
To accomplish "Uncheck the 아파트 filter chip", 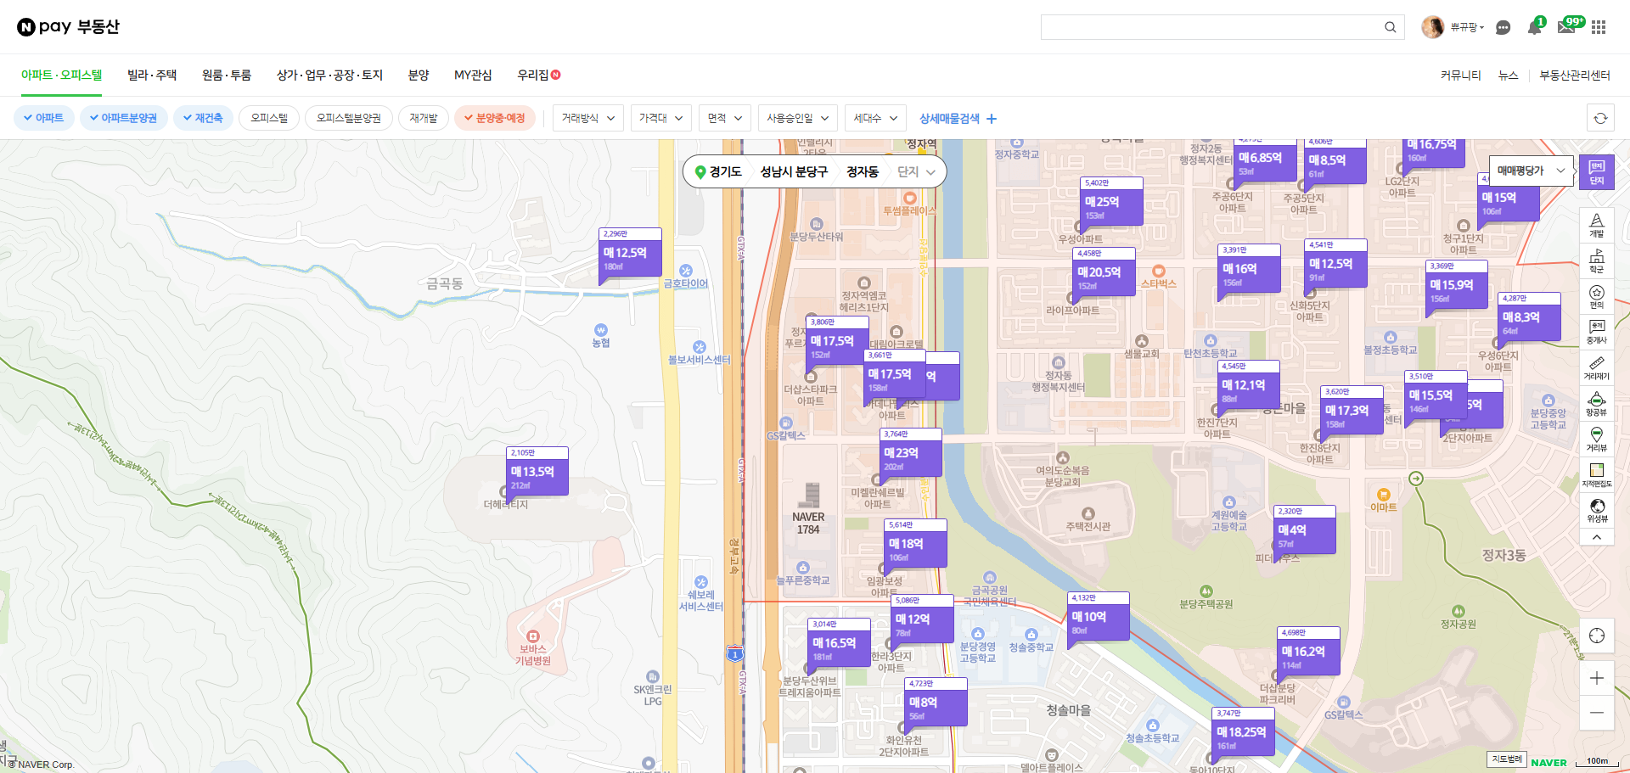I will [44, 118].
